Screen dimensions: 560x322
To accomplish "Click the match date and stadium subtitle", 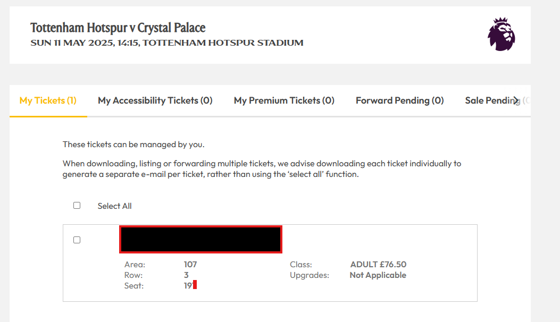I will pyautogui.click(x=167, y=43).
